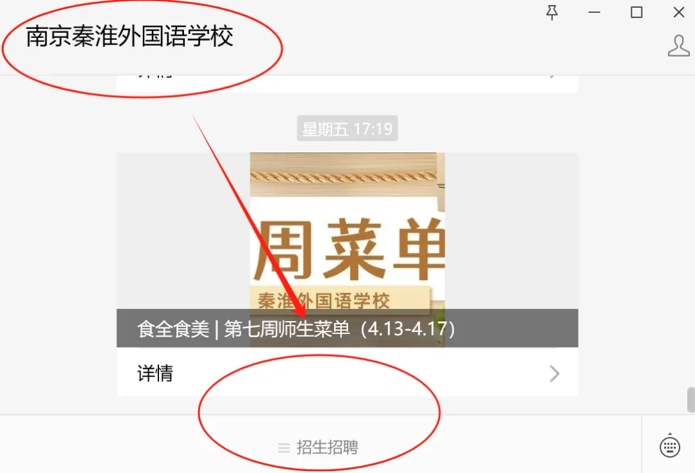Click the 南京秦淮外国语学校 account title
The width and height of the screenshot is (695, 473).
(129, 36)
